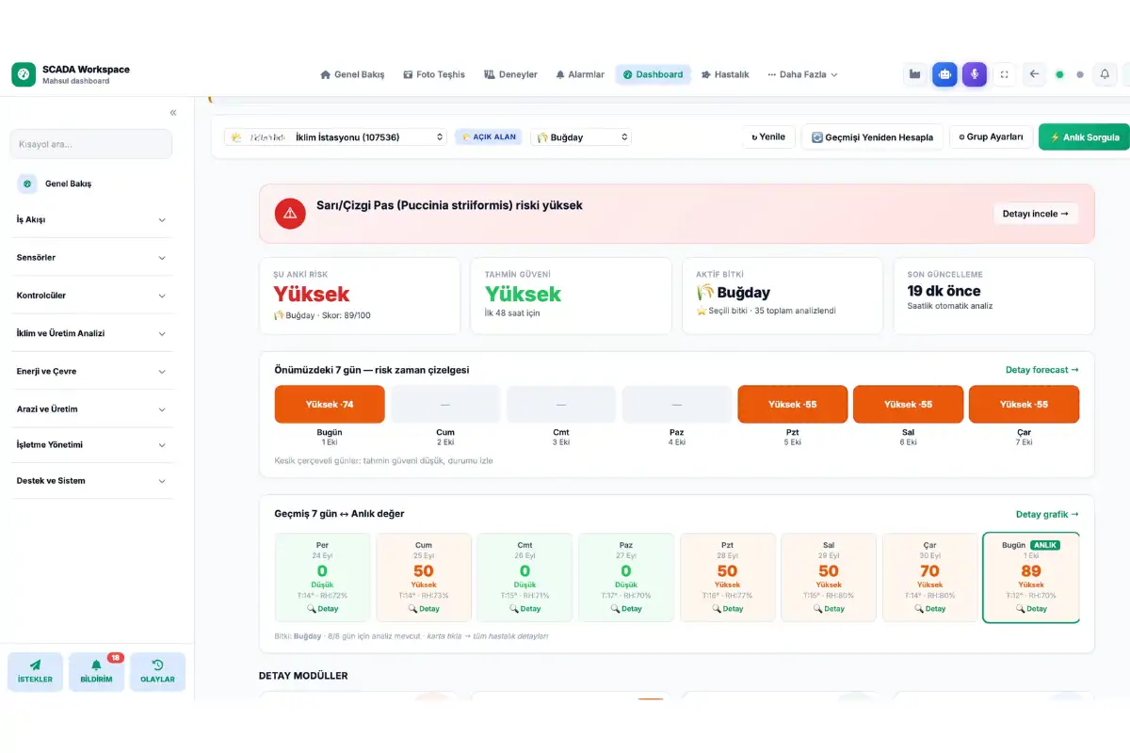Collapse the sidebar with double-chevron icon

pos(173,113)
